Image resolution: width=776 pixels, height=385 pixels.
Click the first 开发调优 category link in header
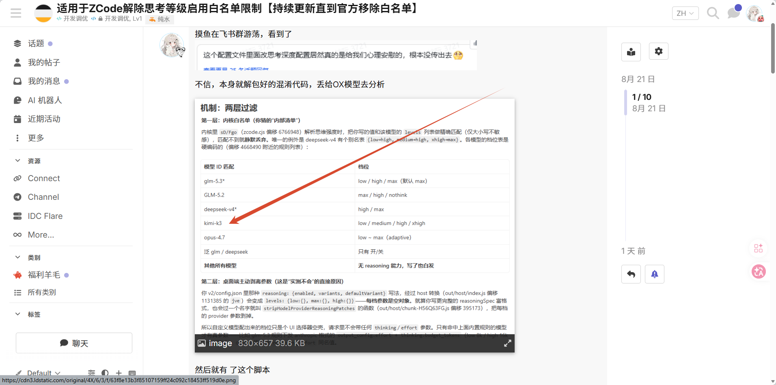[x=72, y=19]
